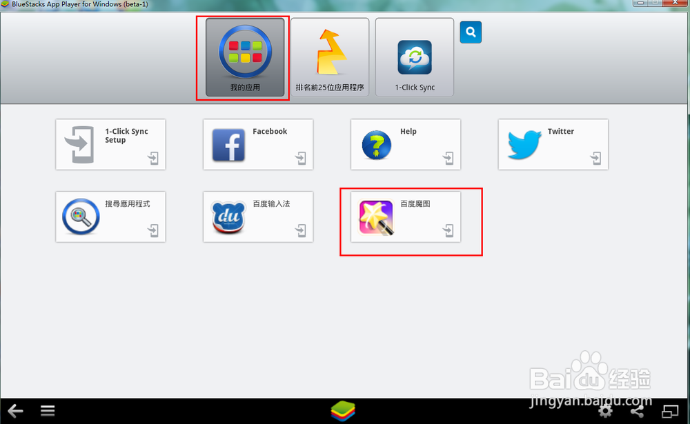The image size is (690, 424).
Task: Click the Help label text
Action: coord(408,131)
